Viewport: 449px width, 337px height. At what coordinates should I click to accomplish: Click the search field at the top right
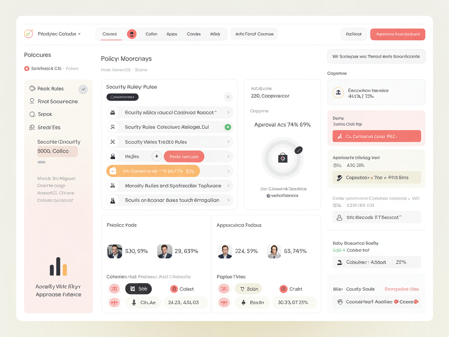pyautogui.click(x=376, y=56)
